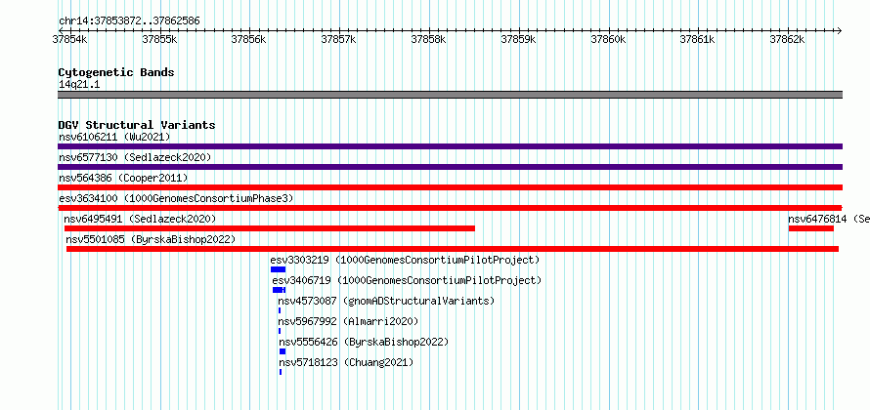The width and height of the screenshot is (870, 410).
Task: Click nsv5501085 (ByrskaBishop2022) label
Action: 151,239
